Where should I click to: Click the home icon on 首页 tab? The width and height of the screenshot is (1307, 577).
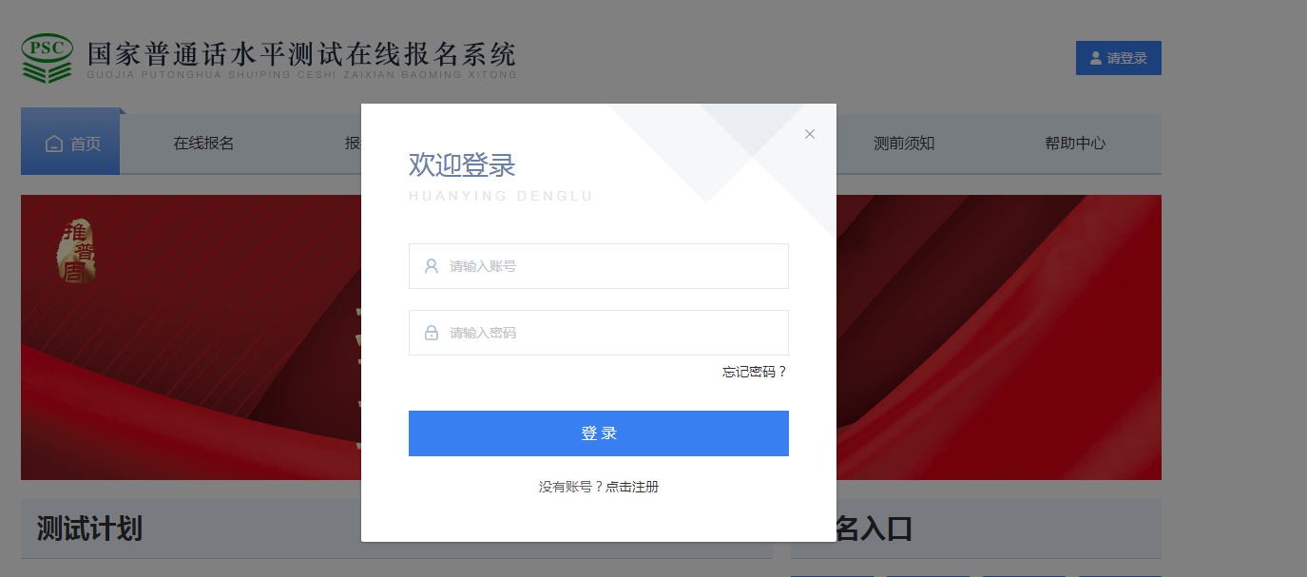54,144
